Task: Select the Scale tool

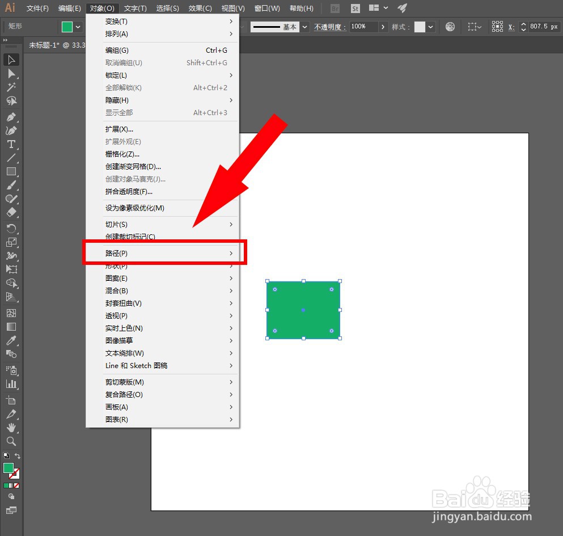Action: [11, 242]
